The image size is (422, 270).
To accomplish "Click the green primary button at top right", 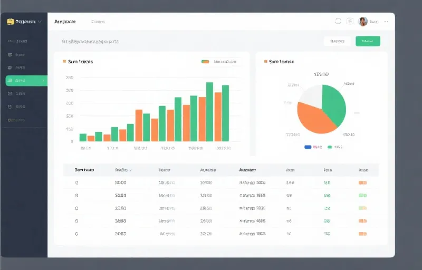I will point(368,41).
